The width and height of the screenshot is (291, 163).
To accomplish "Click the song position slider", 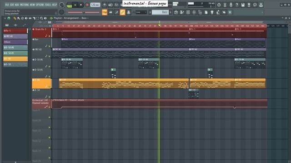I will 84,12.
